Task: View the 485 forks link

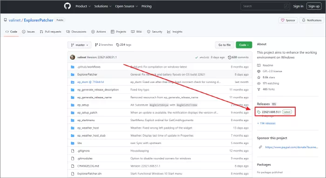Action: coord(266,89)
